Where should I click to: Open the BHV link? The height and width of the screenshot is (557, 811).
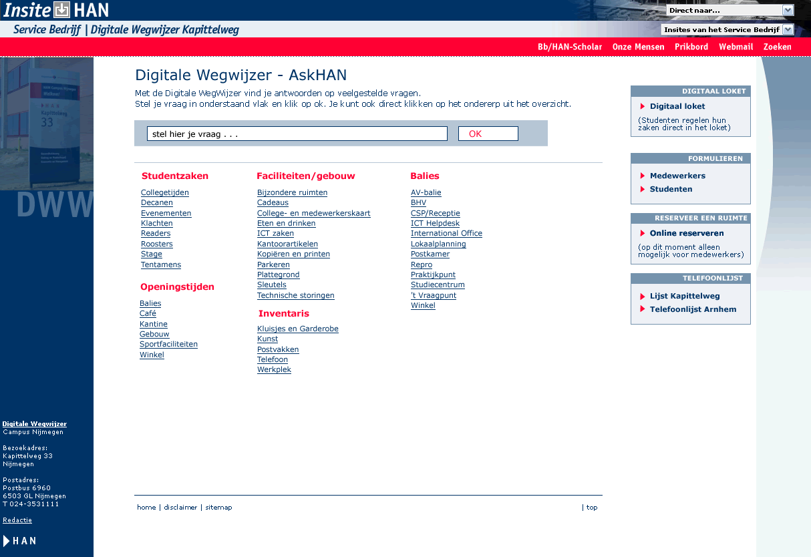click(x=418, y=203)
